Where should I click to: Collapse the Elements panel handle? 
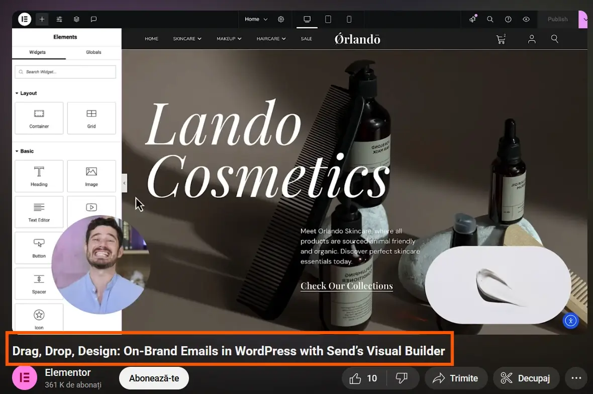coord(125,183)
